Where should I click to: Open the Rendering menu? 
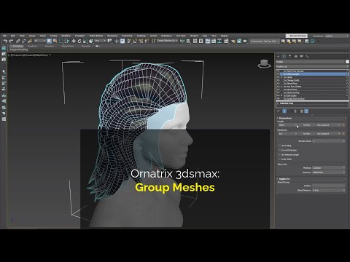[x=112, y=36]
